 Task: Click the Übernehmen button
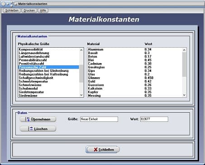point(38,119)
